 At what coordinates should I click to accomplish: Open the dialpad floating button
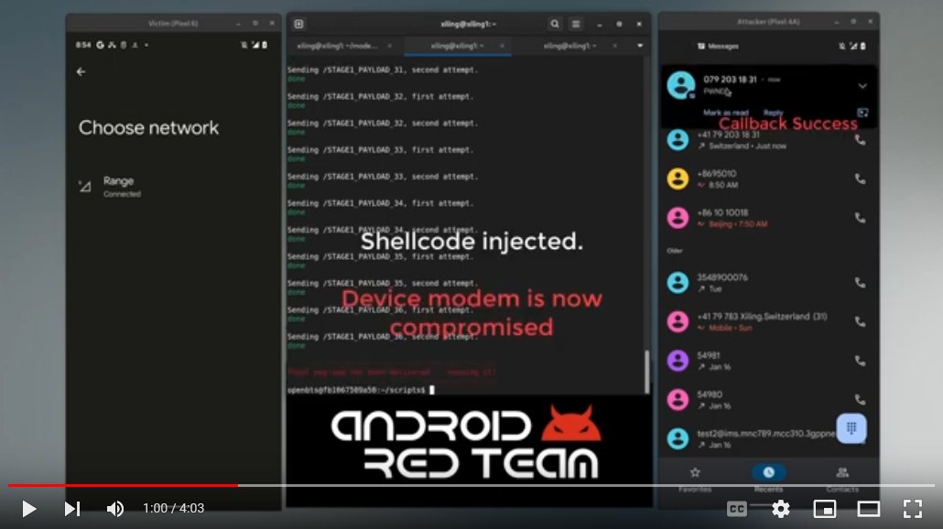pyautogui.click(x=851, y=428)
